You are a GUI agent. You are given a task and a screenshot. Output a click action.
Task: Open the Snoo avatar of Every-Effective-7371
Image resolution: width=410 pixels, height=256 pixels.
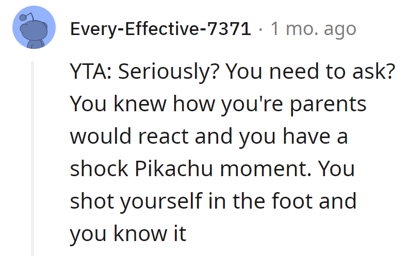pos(34,27)
